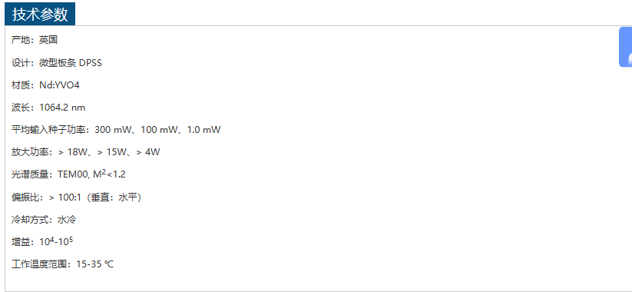This screenshot has width=632, height=292.
Task: Click the 工作温度范围 label
Action: coord(41,264)
